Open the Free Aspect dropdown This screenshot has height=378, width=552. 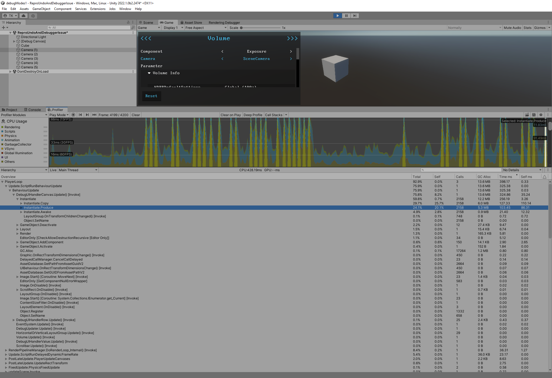[x=206, y=28]
